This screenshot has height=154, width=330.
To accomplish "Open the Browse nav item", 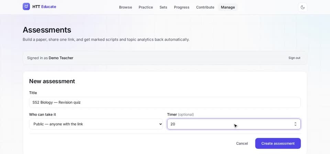I will pos(125,7).
